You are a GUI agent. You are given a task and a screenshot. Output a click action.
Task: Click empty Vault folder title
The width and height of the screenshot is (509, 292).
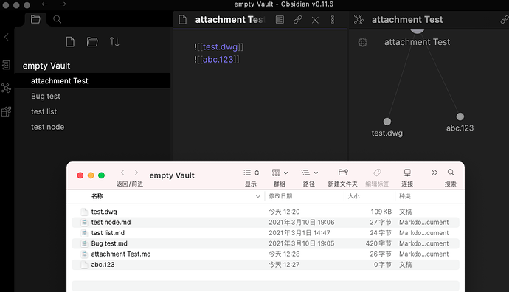click(46, 66)
